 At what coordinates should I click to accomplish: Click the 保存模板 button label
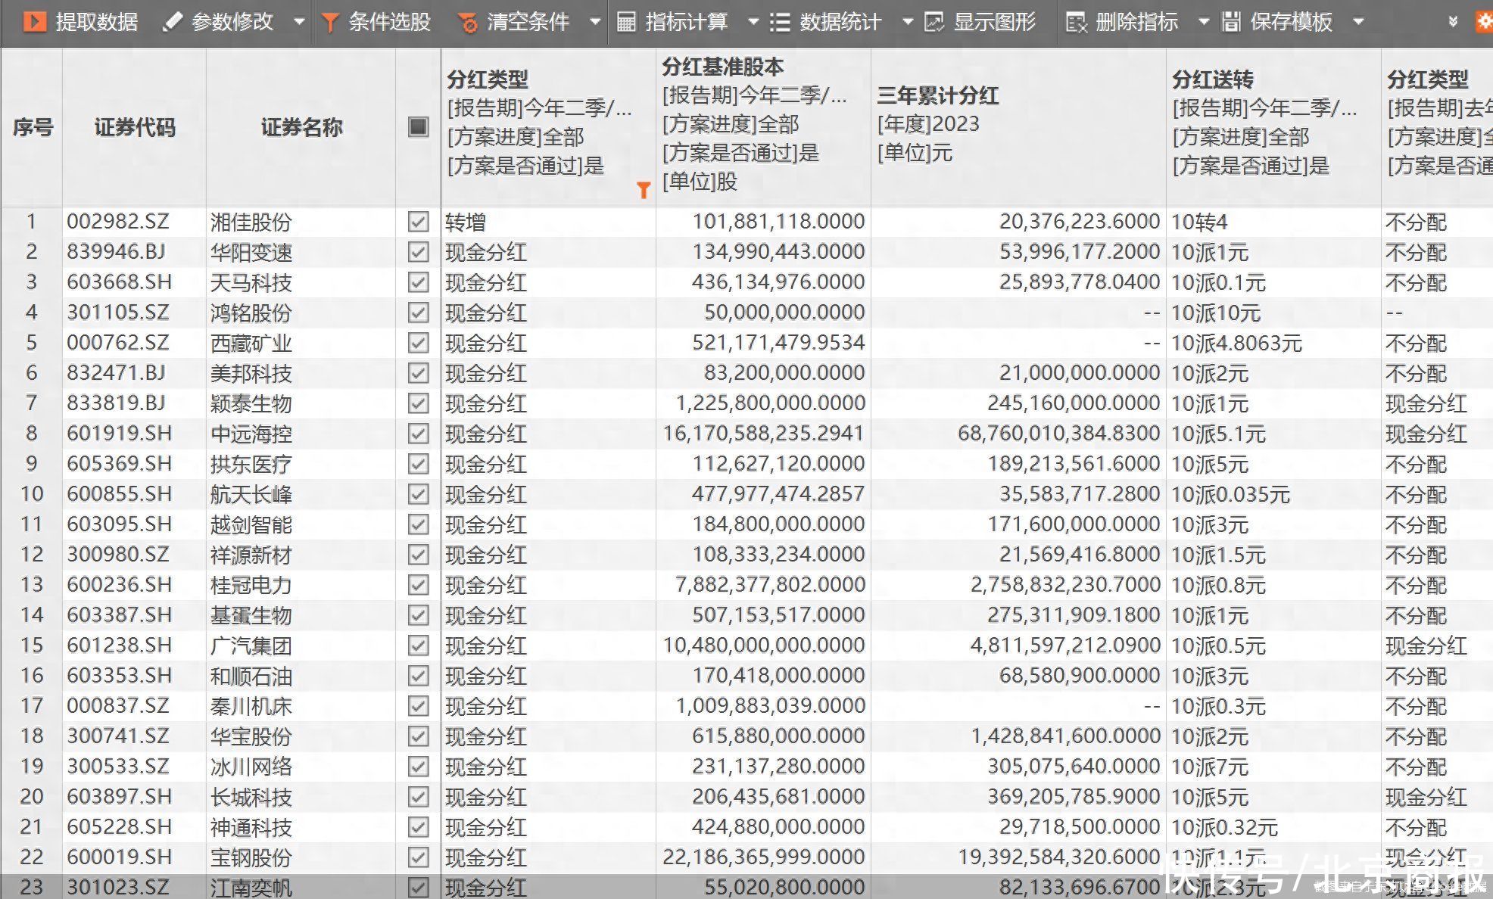[1291, 22]
